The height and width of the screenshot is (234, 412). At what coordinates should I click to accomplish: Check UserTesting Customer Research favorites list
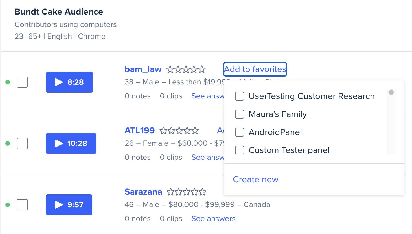click(240, 96)
